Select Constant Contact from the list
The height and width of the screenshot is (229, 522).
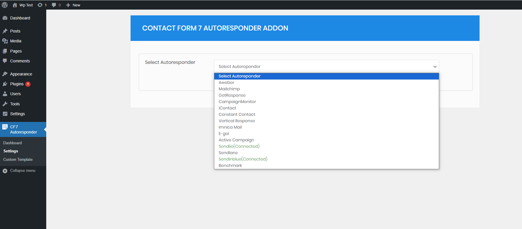tap(326, 114)
